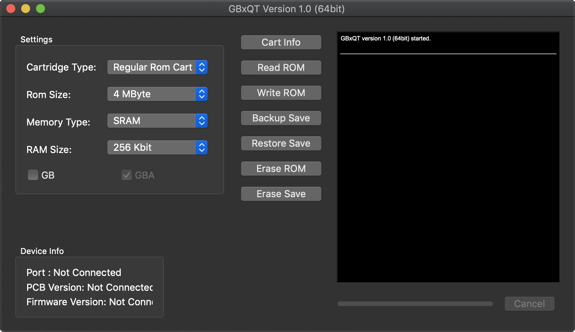Click the "RAM Size:" label

click(x=49, y=150)
